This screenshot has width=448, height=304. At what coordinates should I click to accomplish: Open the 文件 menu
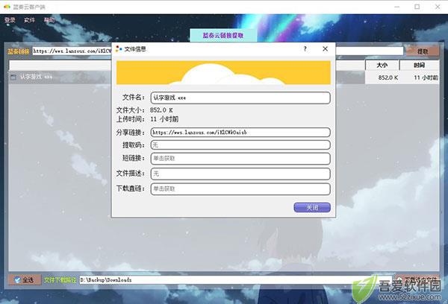pos(29,20)
